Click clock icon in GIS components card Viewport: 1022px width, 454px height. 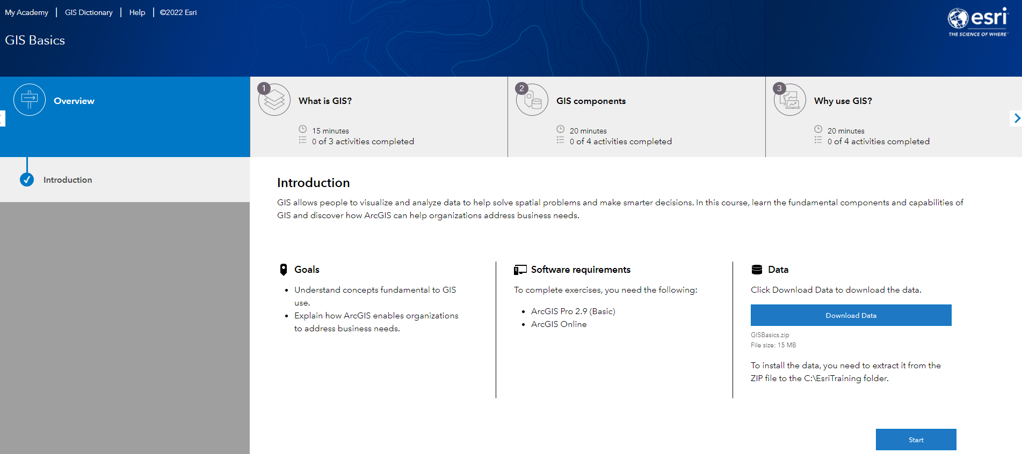coord(560,129)
